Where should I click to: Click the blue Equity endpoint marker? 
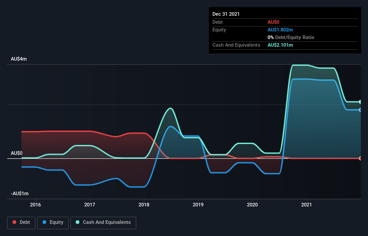(360, 110)
